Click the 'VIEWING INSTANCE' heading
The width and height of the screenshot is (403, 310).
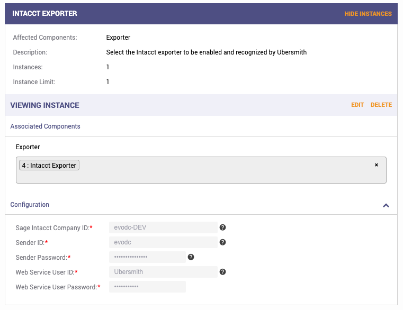coord(44,105)
